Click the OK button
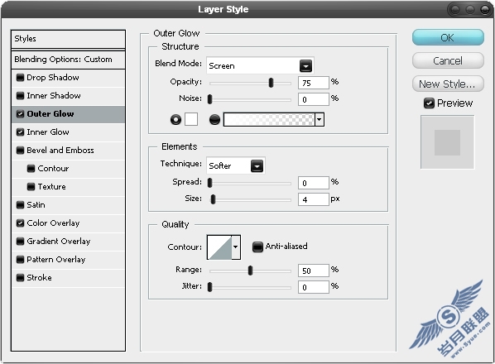 (448, 37)
